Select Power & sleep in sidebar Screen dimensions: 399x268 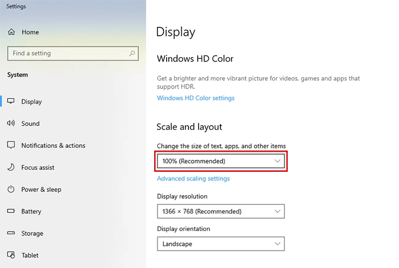point(41,190)
